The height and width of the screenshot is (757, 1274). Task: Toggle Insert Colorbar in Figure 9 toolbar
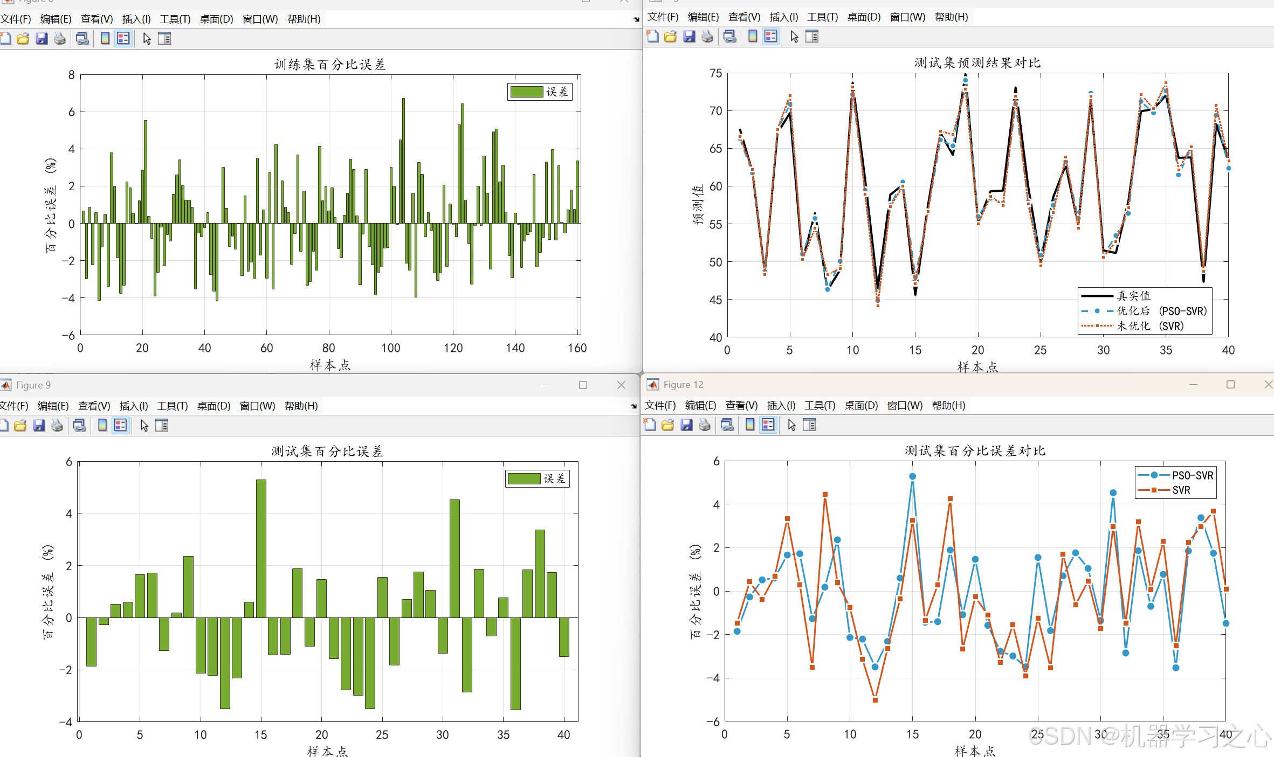[102, 426]
